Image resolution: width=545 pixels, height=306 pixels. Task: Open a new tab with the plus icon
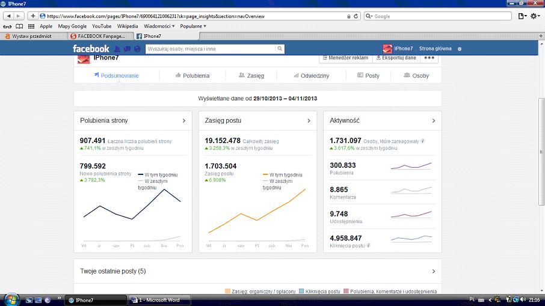(541, 36)
